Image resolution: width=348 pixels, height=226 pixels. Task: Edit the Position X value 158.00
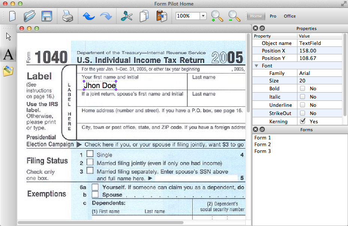pos(320,51)
